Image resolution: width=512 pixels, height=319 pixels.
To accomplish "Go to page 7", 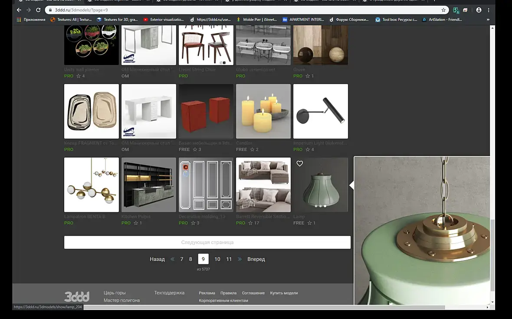I will coord(181,259).
